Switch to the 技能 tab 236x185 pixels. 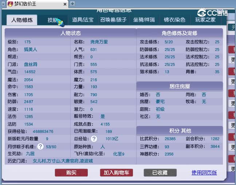[52, 20]
